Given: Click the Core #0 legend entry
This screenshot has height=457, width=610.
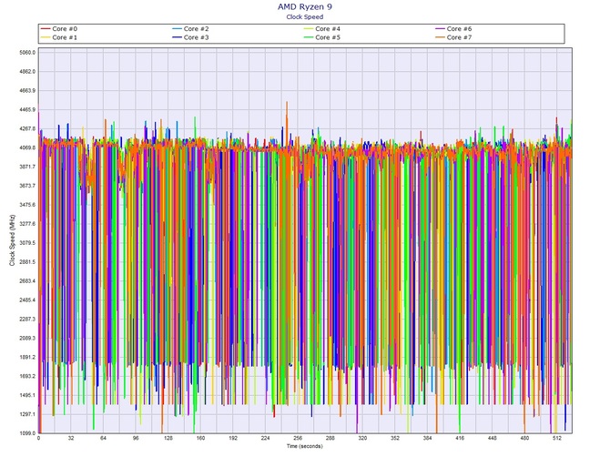Looking at the screenshot, I should [x=59, y=29].
